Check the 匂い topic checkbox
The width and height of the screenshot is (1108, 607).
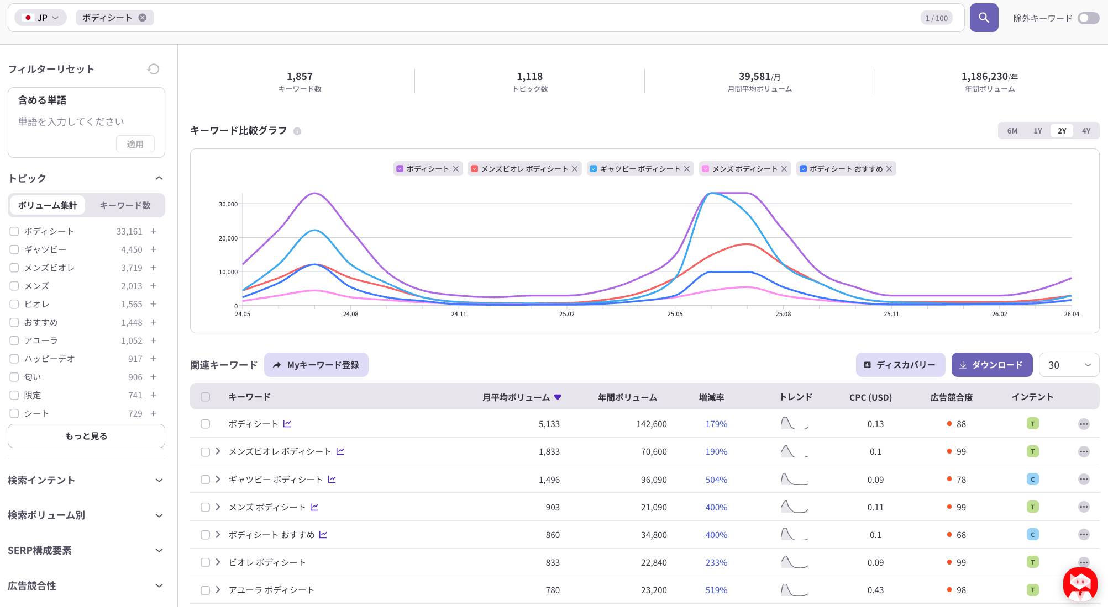coord(14,377)
